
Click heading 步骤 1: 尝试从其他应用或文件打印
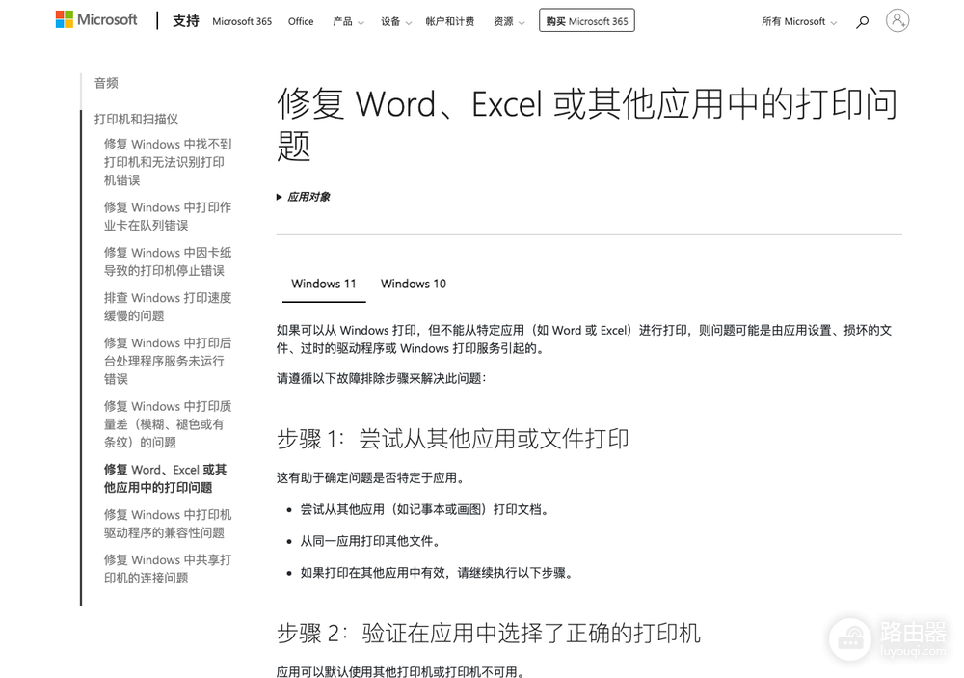tap(452, 439)
